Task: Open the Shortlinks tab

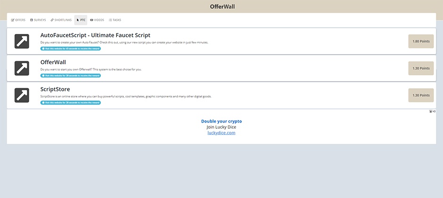Action: 61,20
